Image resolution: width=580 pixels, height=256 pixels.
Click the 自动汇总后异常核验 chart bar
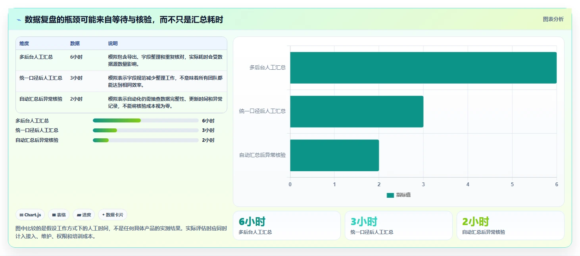coord(334,155)
